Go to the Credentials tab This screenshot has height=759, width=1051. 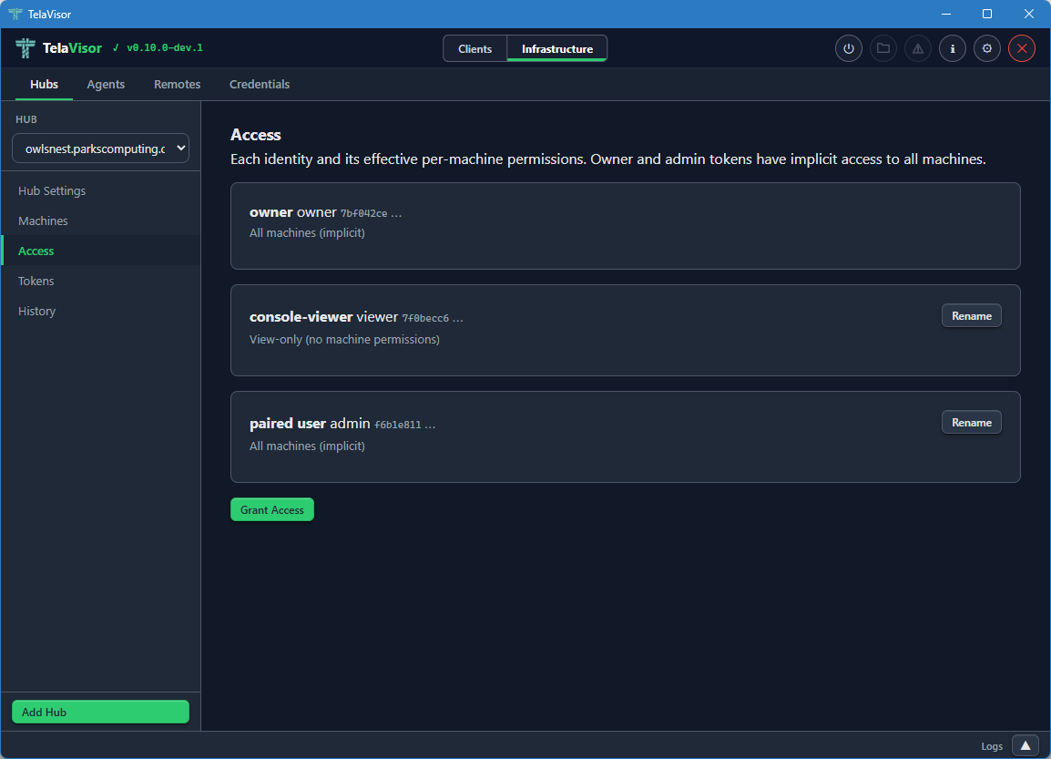(x=260, y=84)
